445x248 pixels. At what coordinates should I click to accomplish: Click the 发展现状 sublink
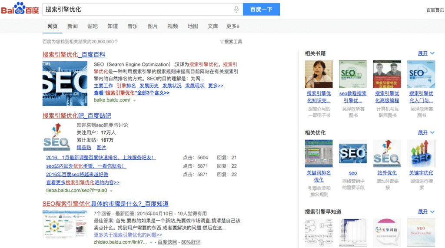point(195,86)
